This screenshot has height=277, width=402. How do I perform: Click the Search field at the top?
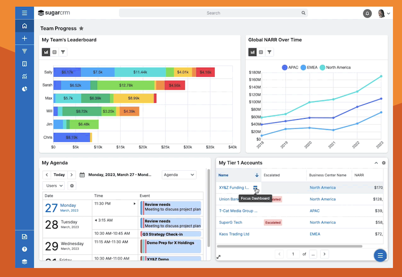click(x=214, y=13)
